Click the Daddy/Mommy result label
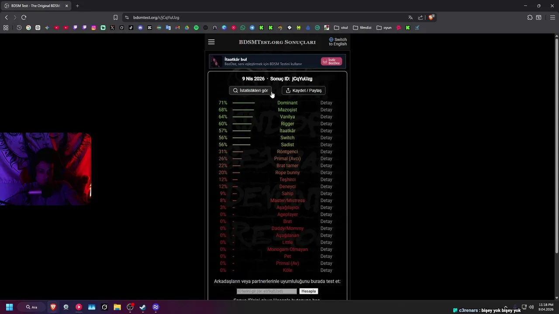The height and width of the screenshot is (314, 559). (287, 229)
